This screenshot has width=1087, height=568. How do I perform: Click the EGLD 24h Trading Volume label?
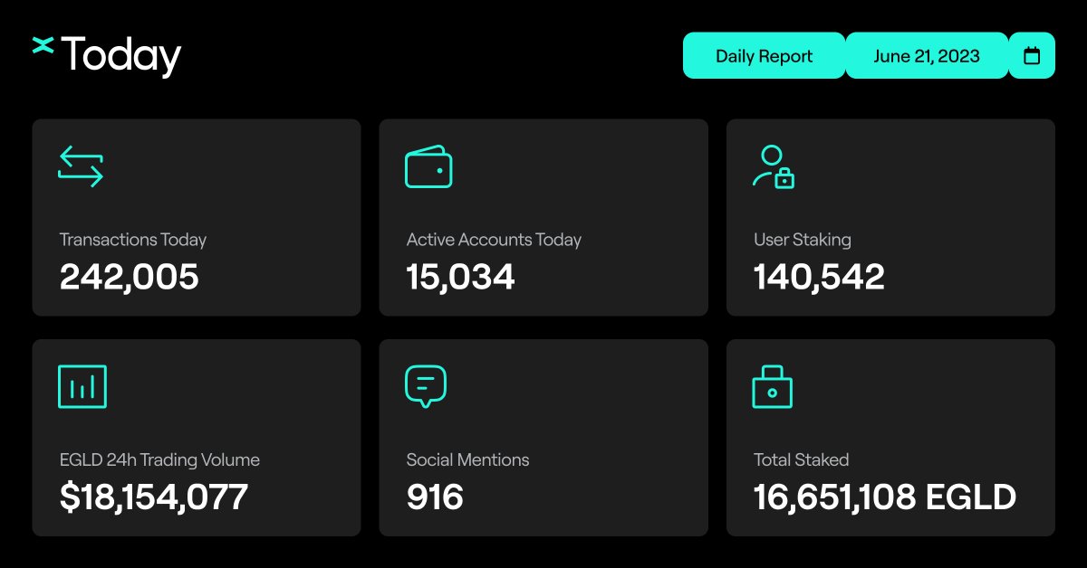(x=159, y=459)
